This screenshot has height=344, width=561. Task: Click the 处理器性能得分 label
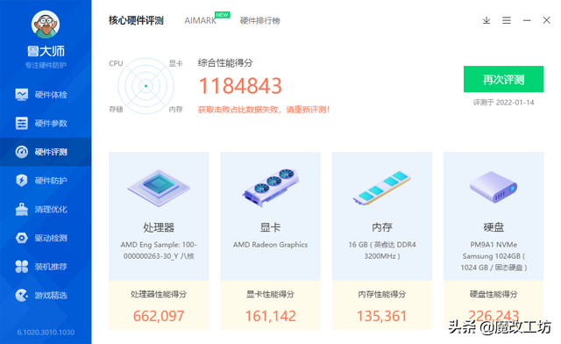pos(159,295)
